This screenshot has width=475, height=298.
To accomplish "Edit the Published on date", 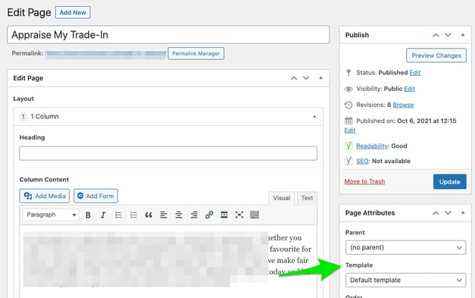I will pos(350,130).
